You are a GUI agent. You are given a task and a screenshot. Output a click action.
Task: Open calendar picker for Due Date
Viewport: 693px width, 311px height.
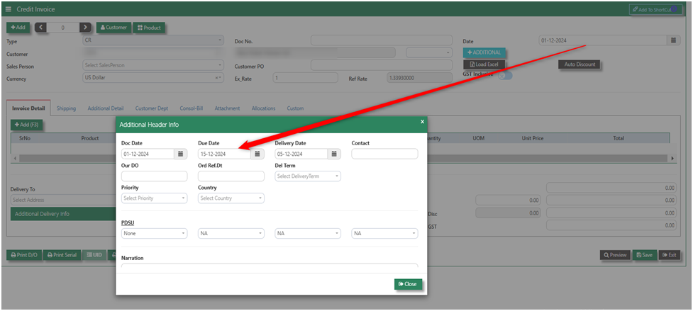click(257, 154)
